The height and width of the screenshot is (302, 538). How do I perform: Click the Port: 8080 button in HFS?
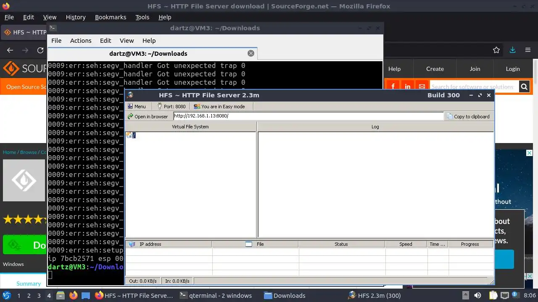tap(171, 107)
